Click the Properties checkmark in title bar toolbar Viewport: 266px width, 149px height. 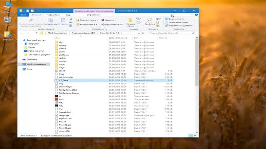click(27, 11)
